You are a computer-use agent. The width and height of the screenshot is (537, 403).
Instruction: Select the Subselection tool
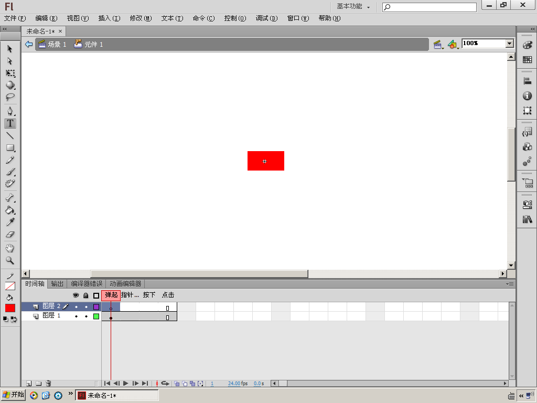[10, 61]
